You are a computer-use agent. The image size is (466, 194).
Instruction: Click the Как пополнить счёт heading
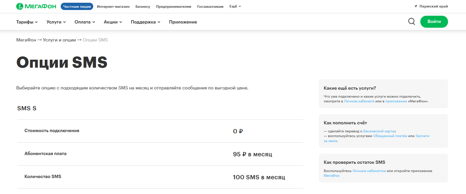tap(345, 123)
